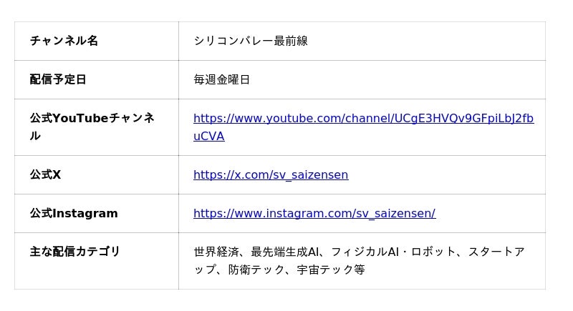This screenshot has height=311, width=573.
Task: Select the 公式X label cell
Action: coord(97,175)
